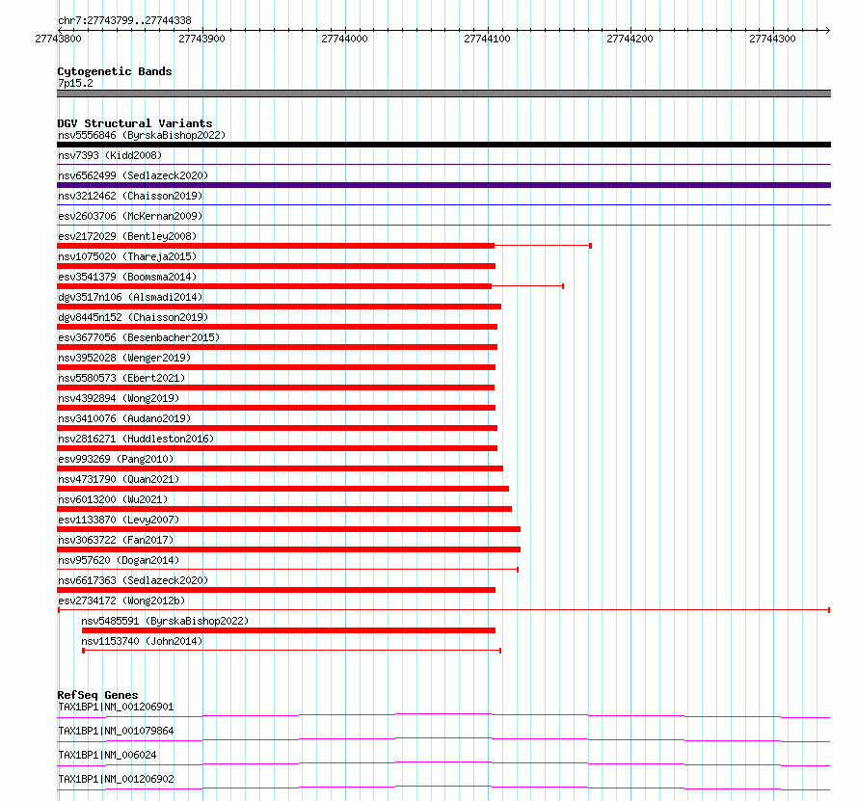Viewport: 858px width, 801px height.
Task: Click ruler position 27744100
Action: tap(487, 39)
